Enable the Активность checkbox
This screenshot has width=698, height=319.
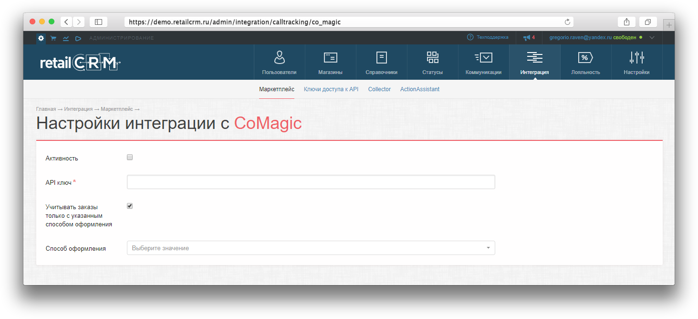point(130,158)
